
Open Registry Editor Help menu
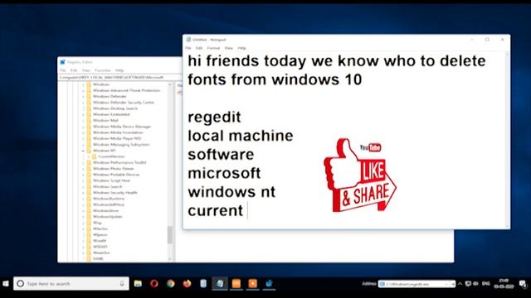(x=119, y=70)
